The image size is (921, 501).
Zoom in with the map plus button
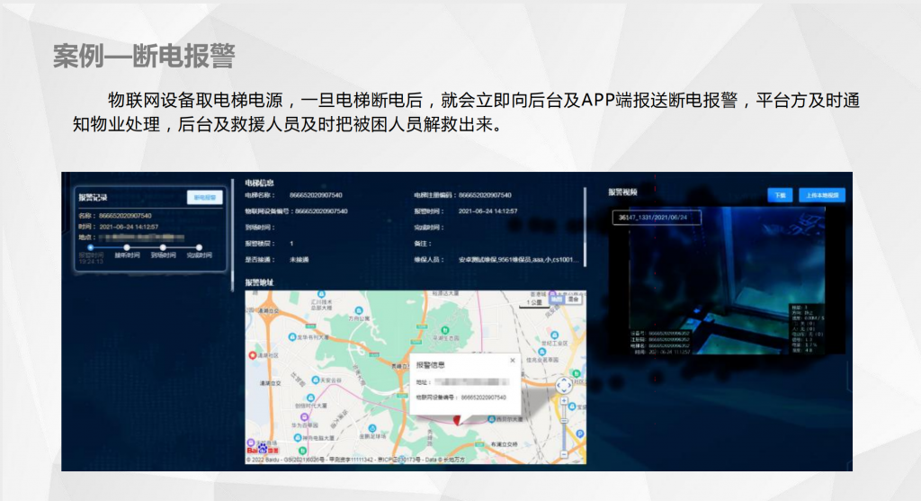(564, 401)
